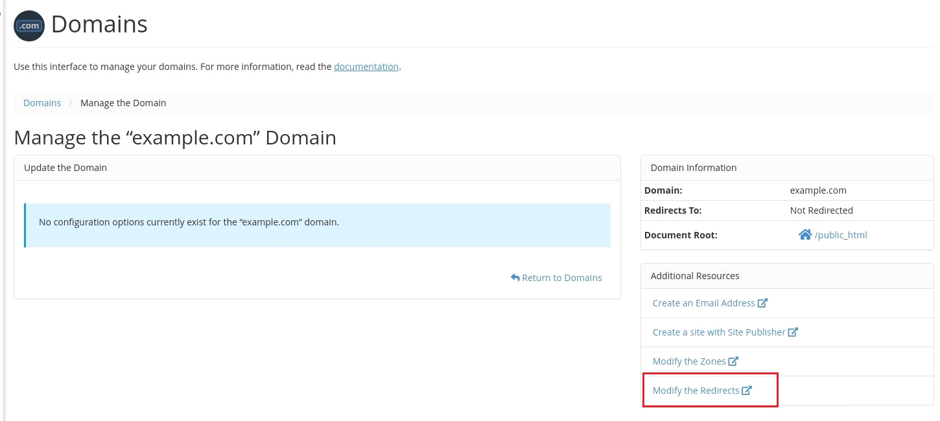Click the home icon beside /public_html
The image size is (940, 421).
pos(806,234)
